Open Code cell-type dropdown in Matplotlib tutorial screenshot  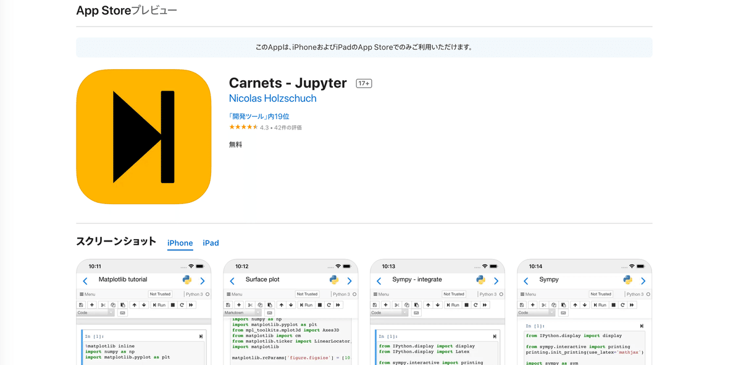(95, 313)
